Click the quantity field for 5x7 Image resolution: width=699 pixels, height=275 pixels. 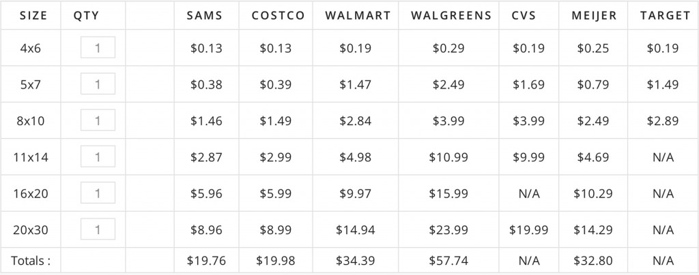tap(98, 84)
